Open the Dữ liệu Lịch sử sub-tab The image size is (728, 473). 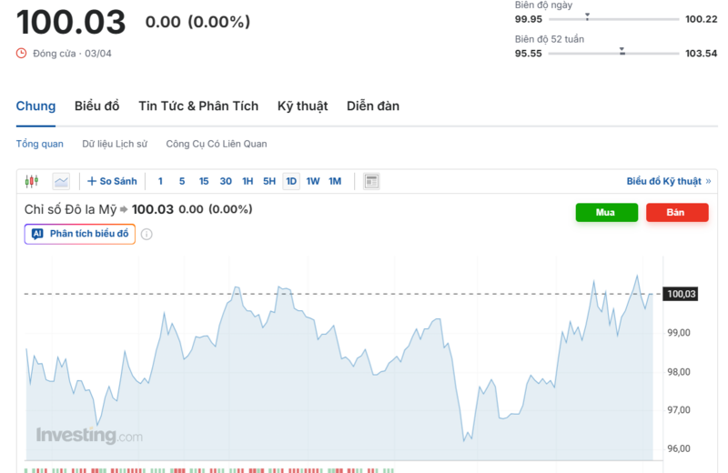point(115,144)
